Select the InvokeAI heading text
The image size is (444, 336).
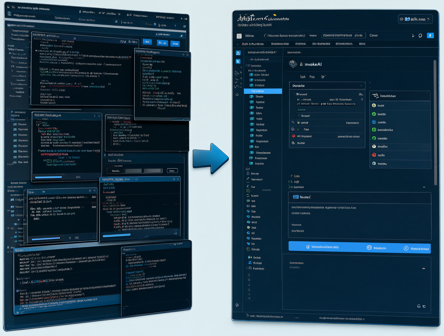[x=313, y=64]
